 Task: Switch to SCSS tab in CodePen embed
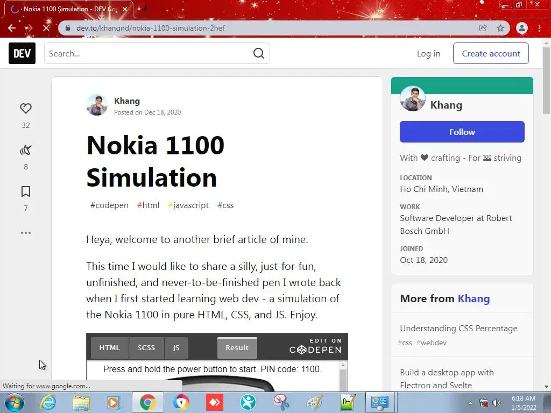tap(146, 348)
